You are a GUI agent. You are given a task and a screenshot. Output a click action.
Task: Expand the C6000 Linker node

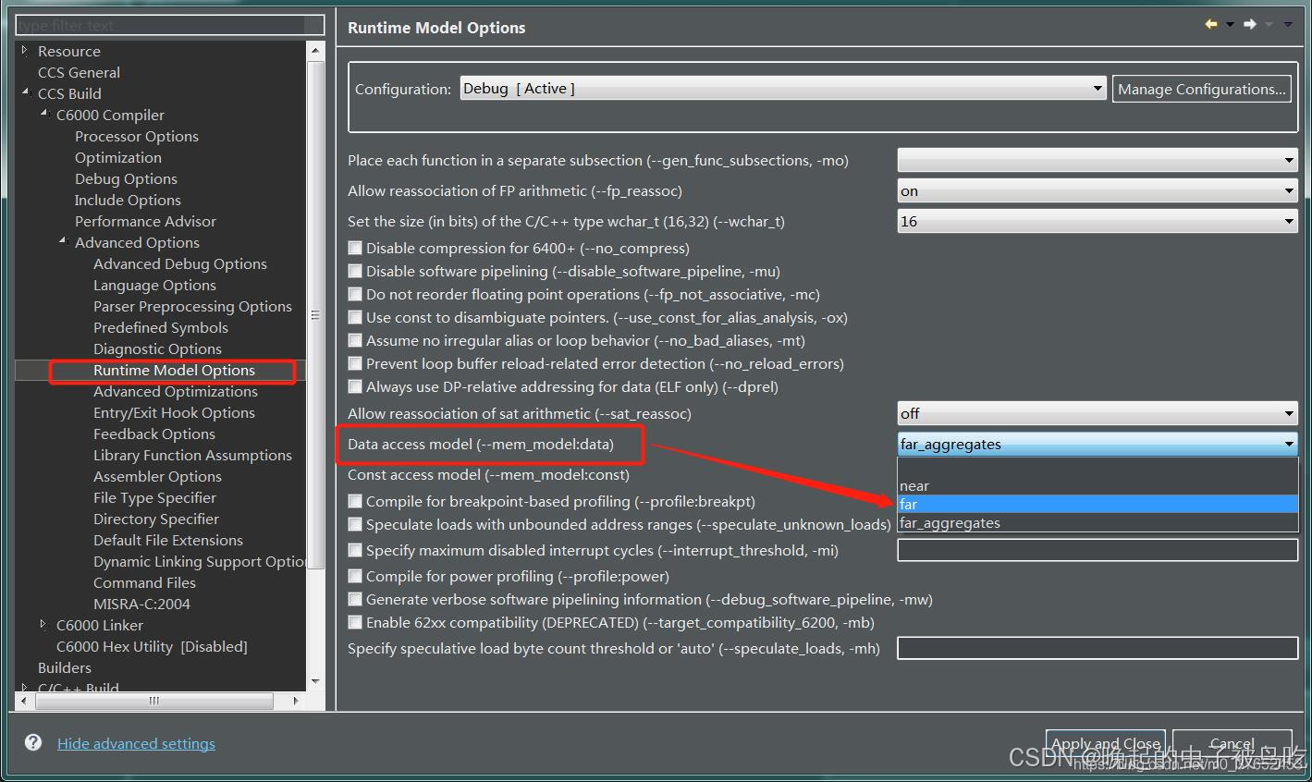pos(41,625)
